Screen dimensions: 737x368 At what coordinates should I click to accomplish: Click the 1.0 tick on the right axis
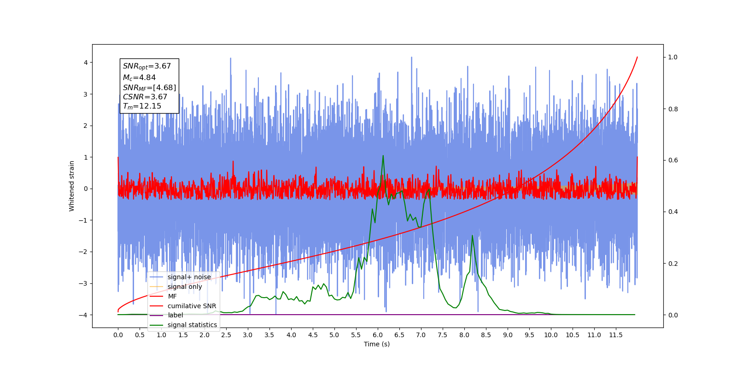pyautogui.click(x=673, y=57)
